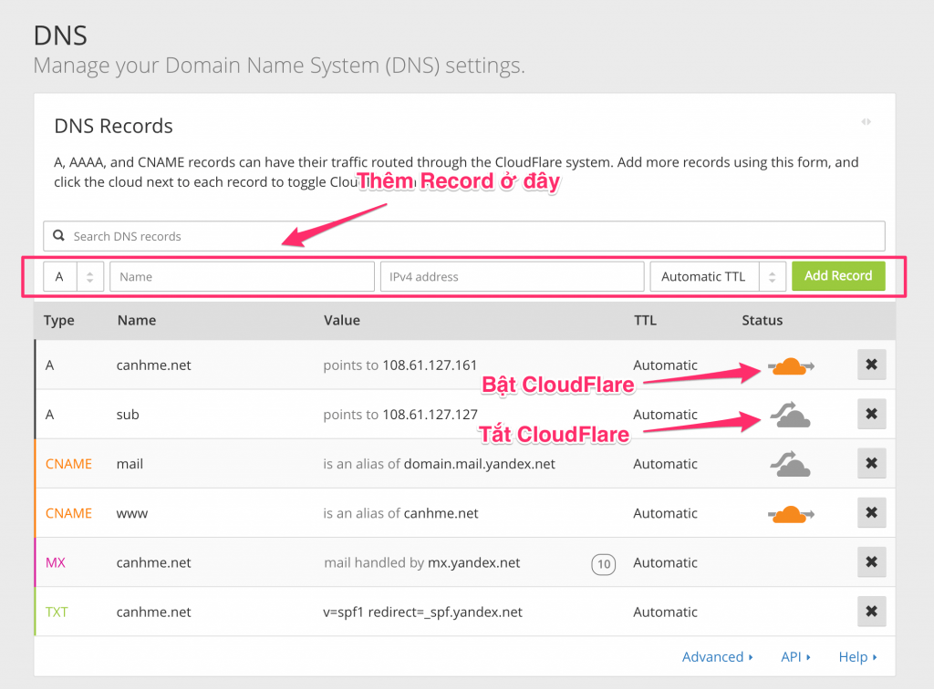
Task: Expand the Advanced options link
Action: click(718, 656)
